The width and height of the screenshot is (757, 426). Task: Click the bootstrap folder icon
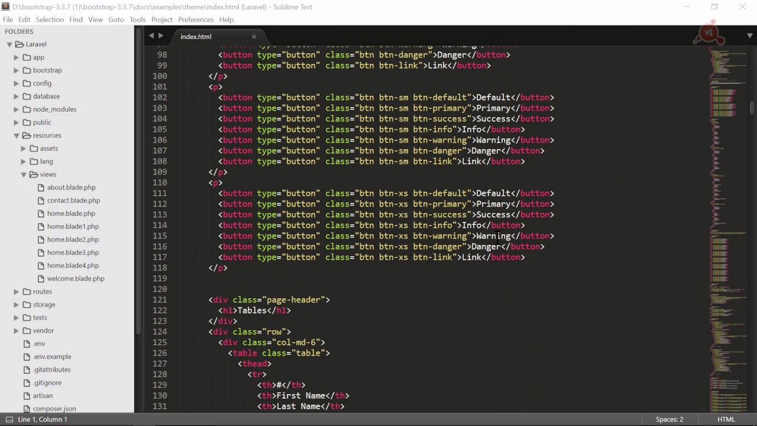point(27,70)
